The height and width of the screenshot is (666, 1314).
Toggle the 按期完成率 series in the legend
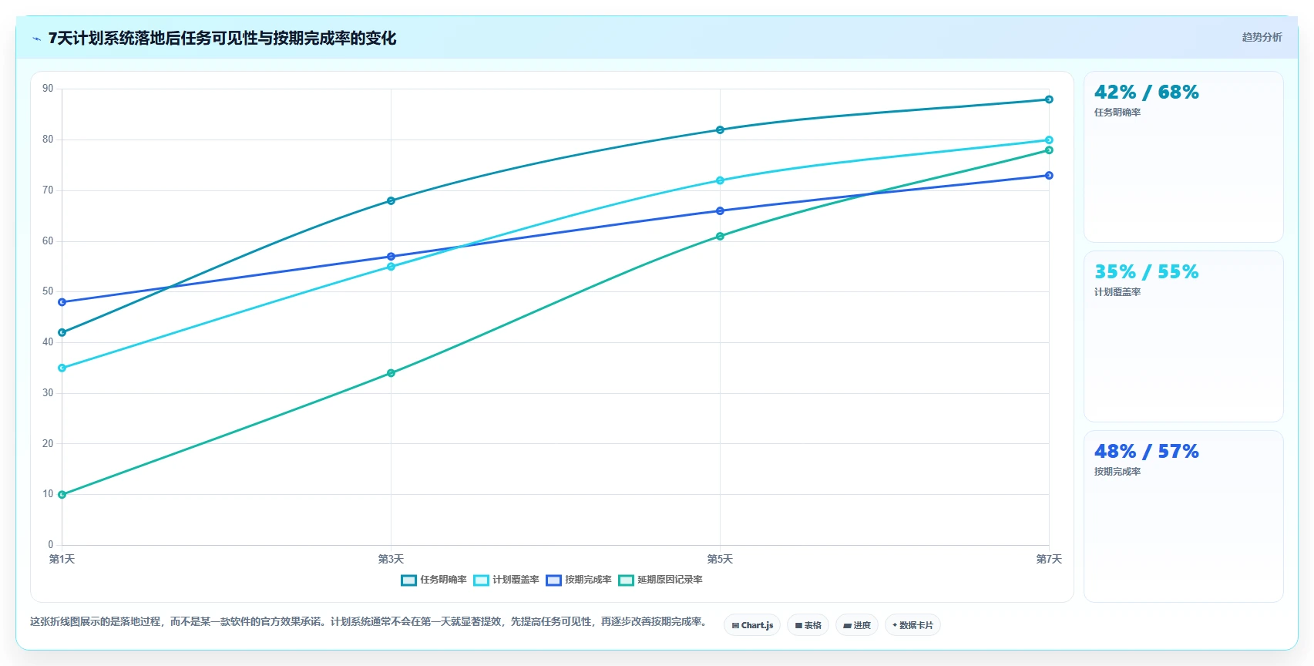579,580
